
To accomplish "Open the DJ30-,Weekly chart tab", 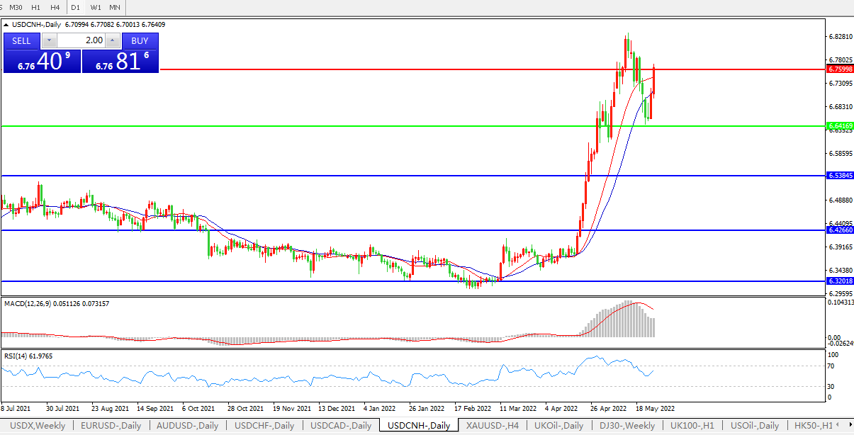I will click(627, 426).
